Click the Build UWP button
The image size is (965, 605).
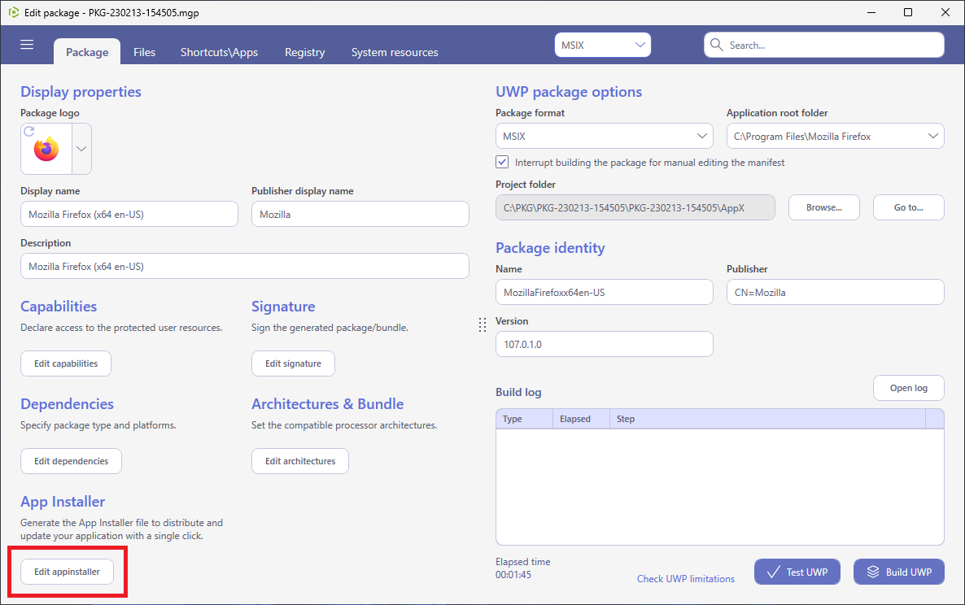[898, 572]
